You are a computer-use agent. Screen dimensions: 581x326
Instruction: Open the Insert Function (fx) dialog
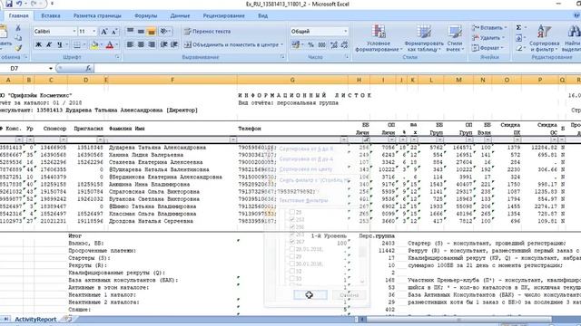click(88, 69)
